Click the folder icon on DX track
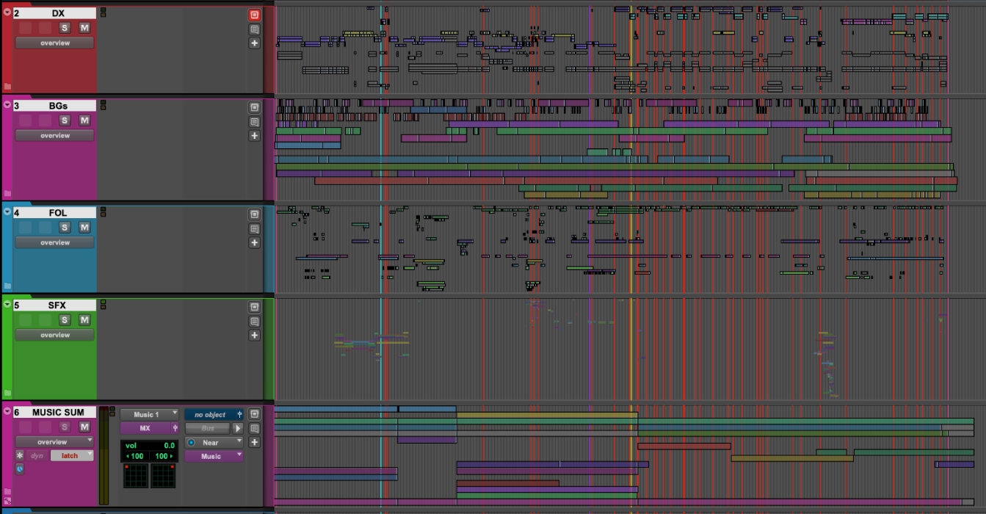 [x=7, y=86]
